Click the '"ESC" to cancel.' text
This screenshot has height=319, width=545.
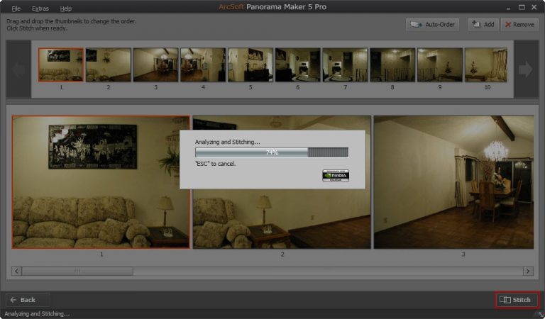pos(216,164)
